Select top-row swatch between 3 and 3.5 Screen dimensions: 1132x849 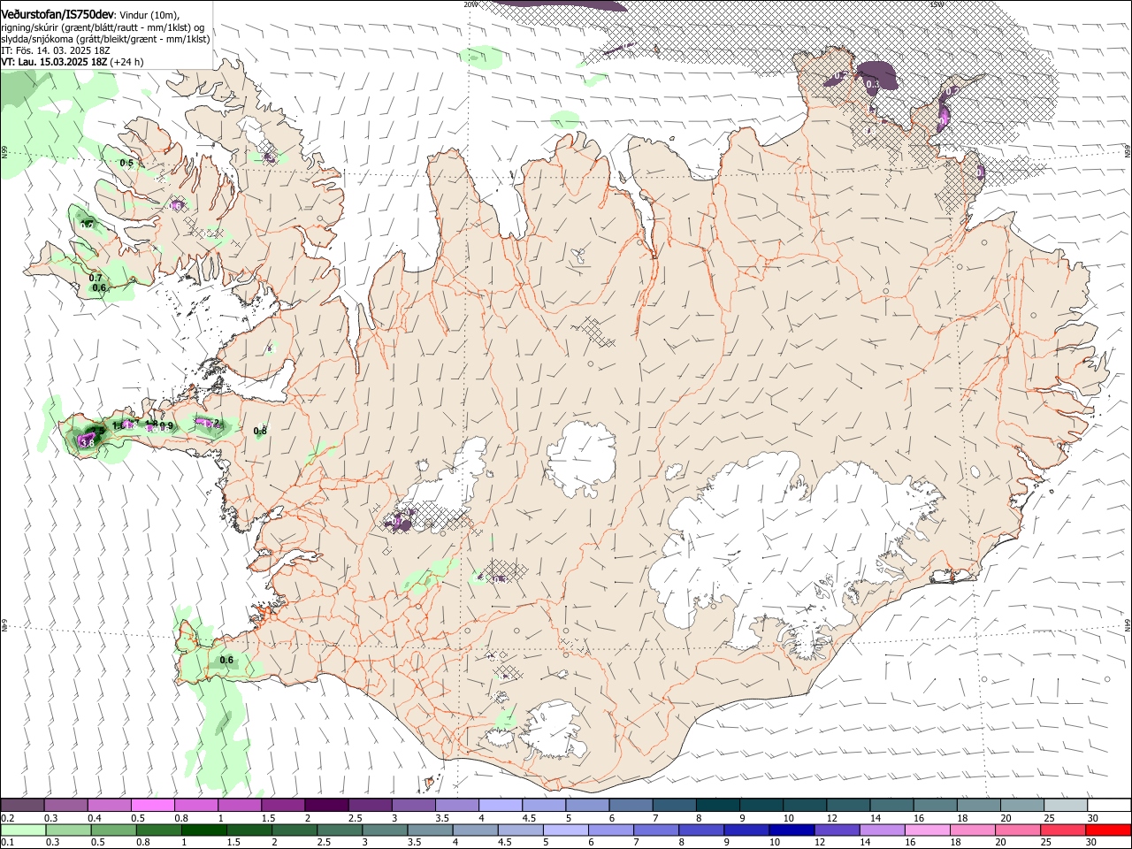tap(414, 806)
